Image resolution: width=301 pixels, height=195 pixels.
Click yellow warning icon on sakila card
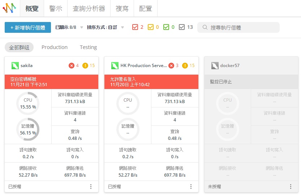tap(85, 66)
